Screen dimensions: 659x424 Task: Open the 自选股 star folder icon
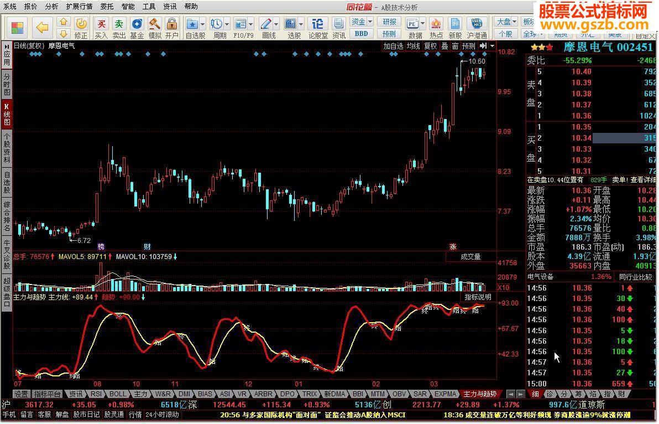192,24
